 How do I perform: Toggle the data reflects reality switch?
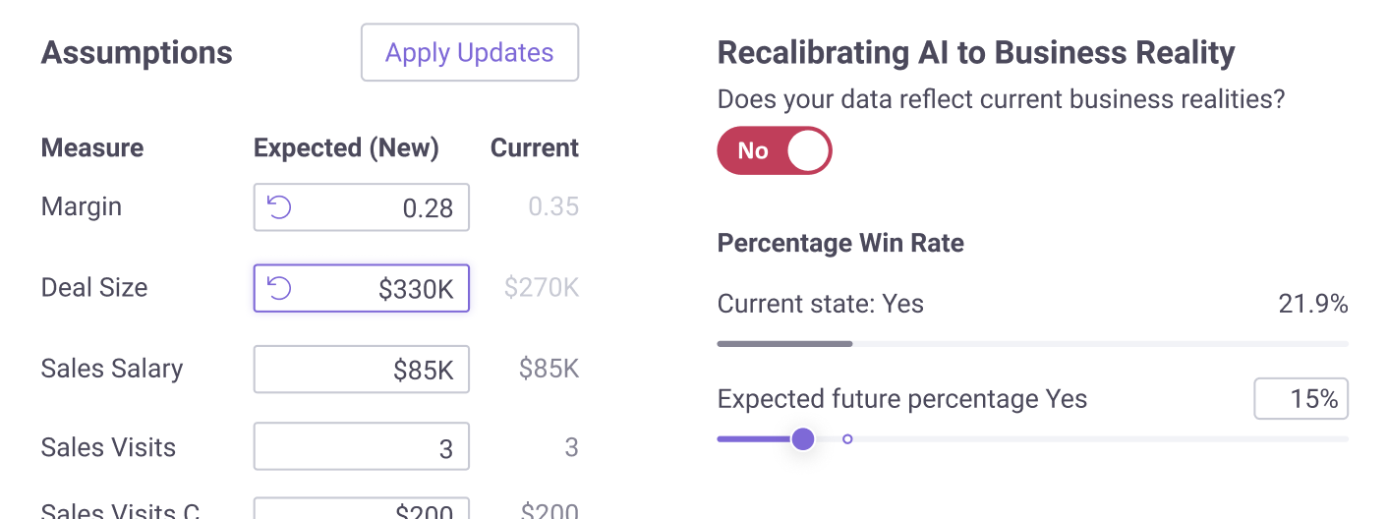pos(775,150)
